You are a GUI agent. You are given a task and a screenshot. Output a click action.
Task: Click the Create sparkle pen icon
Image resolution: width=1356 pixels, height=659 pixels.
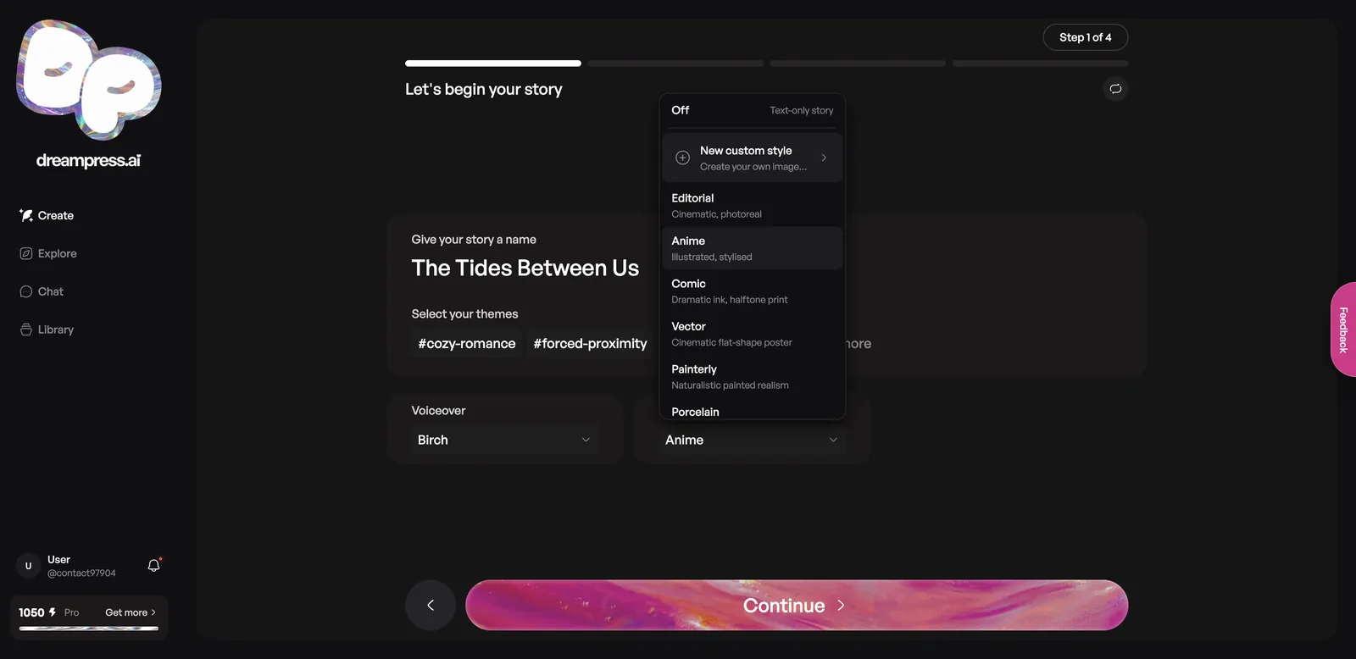26,216
